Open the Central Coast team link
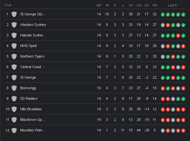This screenshot has height=141, width=190. click(x=33, y=67)
